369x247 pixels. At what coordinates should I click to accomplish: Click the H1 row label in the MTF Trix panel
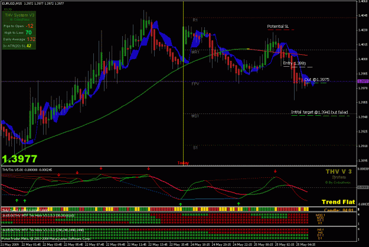pos(320,223)
